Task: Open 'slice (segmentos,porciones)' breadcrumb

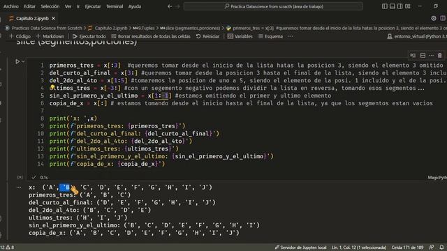Action: tap(190, 28)
